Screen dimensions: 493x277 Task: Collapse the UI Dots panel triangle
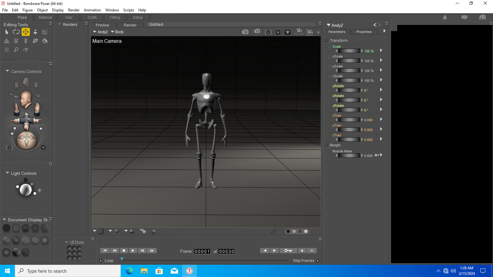click(67, 242)
